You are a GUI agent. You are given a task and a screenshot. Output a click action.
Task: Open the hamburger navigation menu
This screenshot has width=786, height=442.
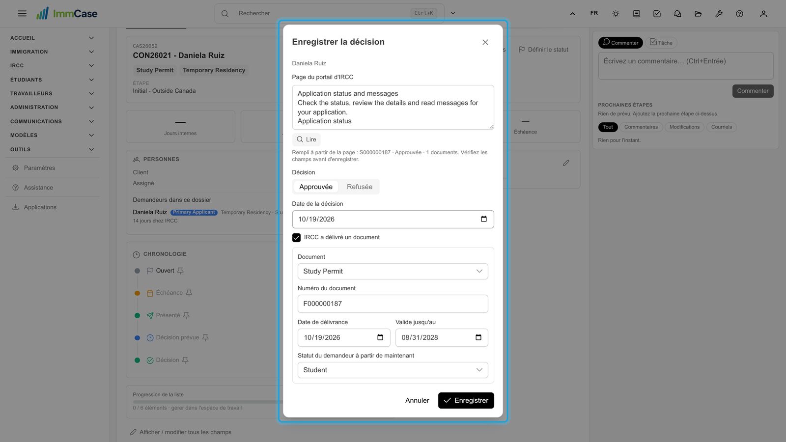22,13
